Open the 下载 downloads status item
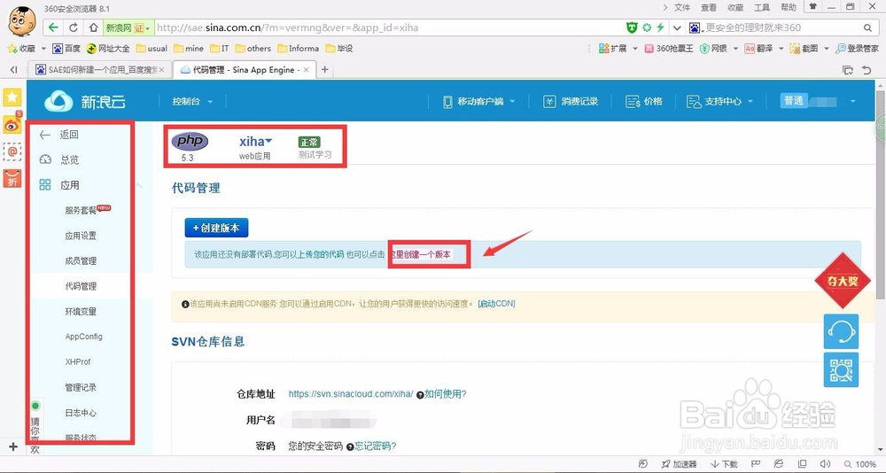Screen dimensions: 886x473 [x=724, y=464]
